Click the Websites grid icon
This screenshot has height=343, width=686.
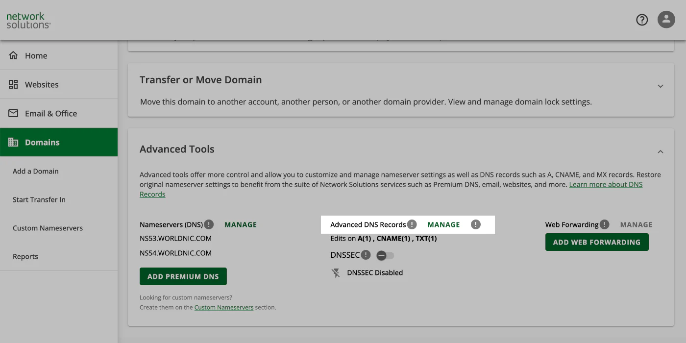tap(13, 84)
